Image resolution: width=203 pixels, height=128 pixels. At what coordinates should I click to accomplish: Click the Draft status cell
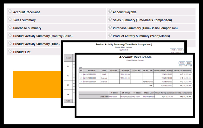point(104,74)
